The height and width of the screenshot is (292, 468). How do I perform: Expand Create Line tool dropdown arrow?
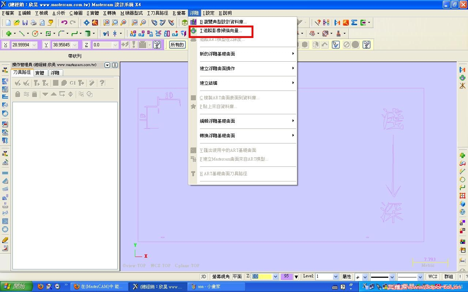click(28, 34)
